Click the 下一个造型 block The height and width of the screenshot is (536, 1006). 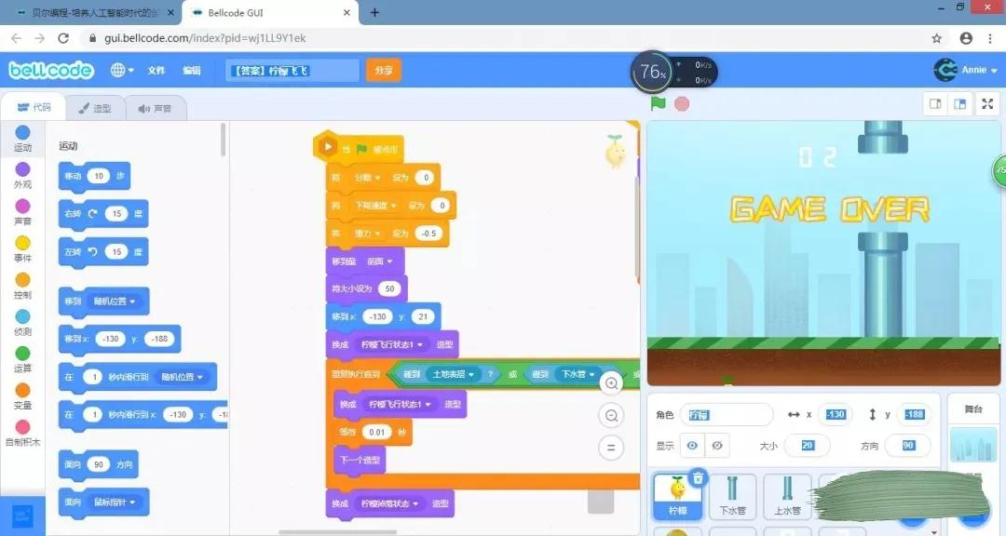coord(360,460)
